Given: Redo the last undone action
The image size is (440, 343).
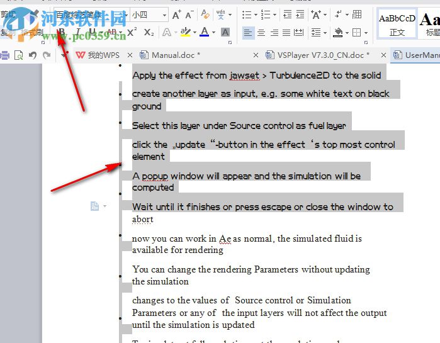Looking at the screenshot, I should coord(47,55).
